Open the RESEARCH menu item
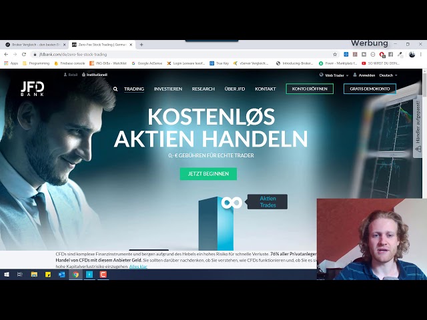The width and height of the screenshot is (427, 320). (203, 89)
